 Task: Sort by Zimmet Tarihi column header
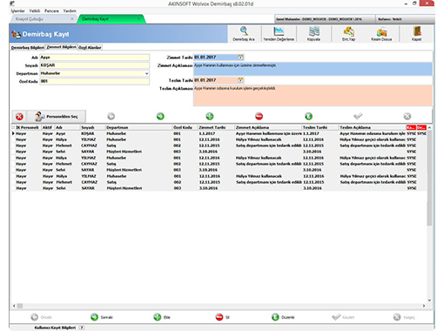[216, 127]
